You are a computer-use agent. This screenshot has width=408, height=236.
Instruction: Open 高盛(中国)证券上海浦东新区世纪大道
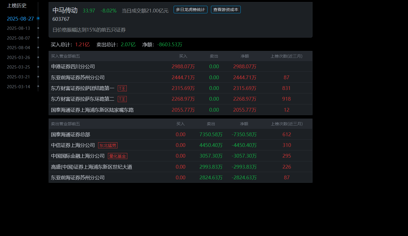point(91,167)
